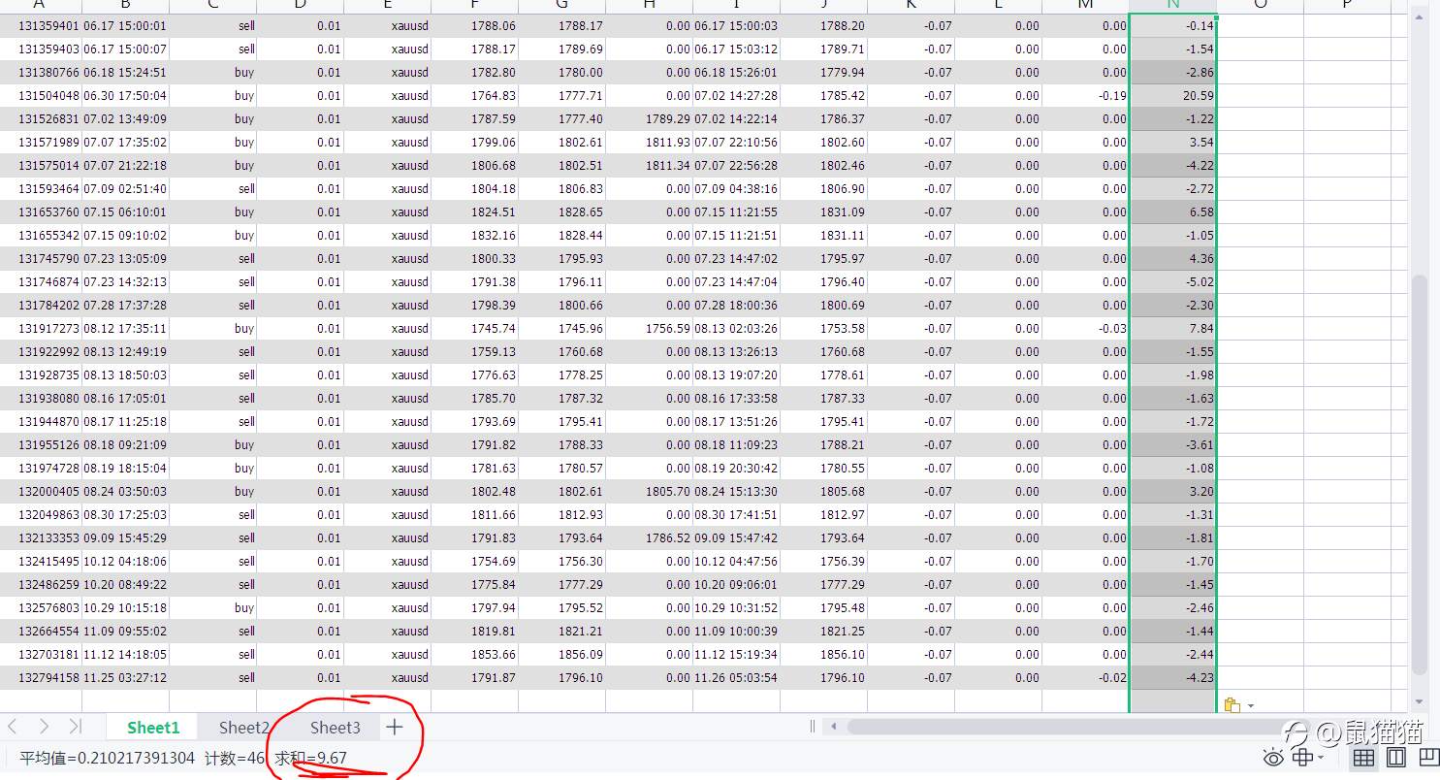
Task: Switch to Sheet2 tab
Action: click(x=243, y=727)
